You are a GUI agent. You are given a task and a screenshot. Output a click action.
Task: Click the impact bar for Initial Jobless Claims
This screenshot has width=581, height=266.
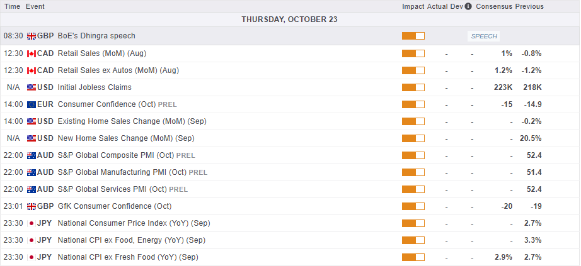click(x=413, y=87)
